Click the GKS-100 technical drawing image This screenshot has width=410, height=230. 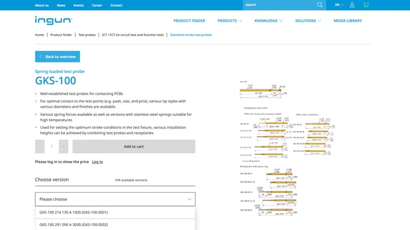pos(287,148)
